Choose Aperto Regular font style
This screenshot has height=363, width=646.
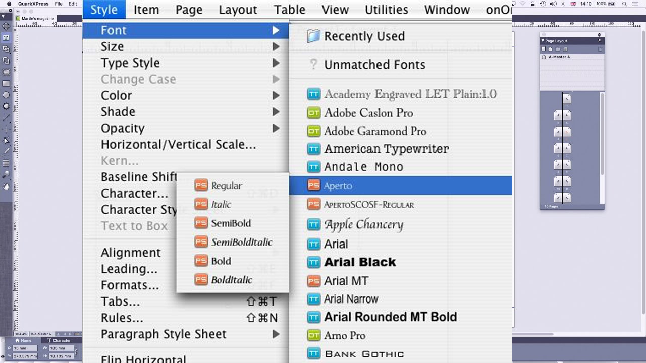coord(233,186)
